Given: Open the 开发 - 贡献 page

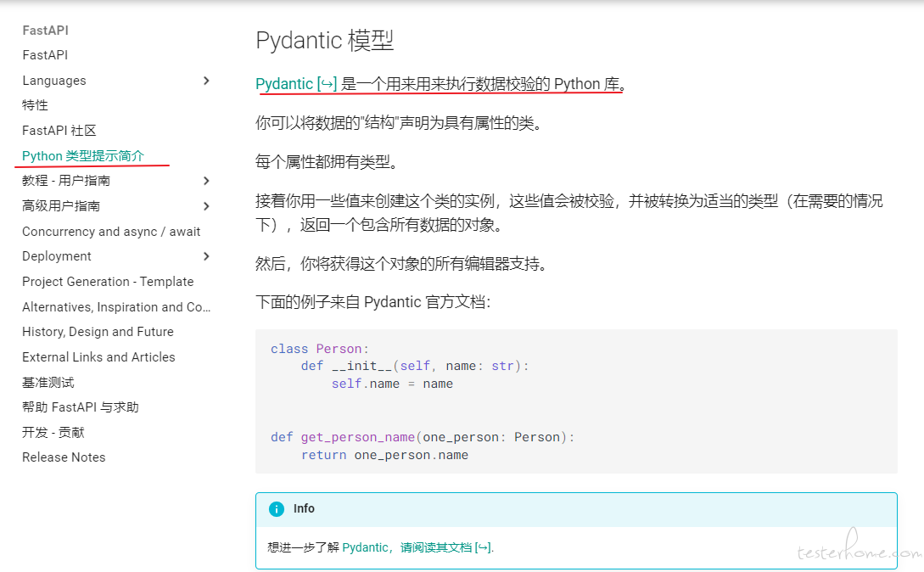Looking at the screenshot, I should click(x=53, y=432).
